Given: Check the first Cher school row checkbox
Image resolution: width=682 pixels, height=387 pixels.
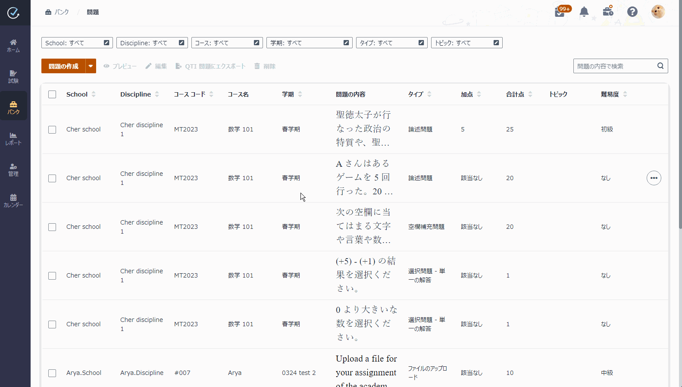Looking at the screenshot, I should click(x=52, y=130).
